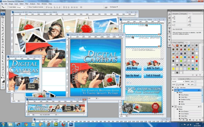Select the Clone Stamp tool
This screenshot has width=204, height=127.
(3, 39)
